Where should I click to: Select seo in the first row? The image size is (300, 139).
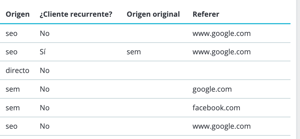tap(11, 34)
